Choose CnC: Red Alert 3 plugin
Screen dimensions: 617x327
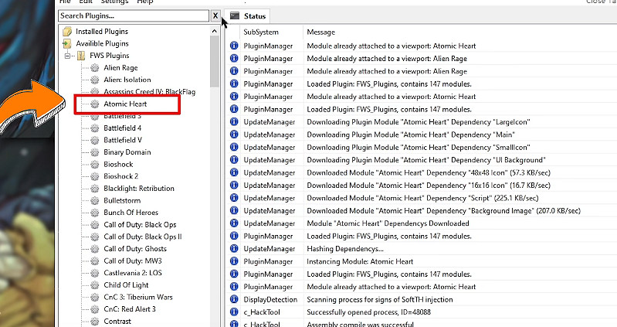point(130,309)
